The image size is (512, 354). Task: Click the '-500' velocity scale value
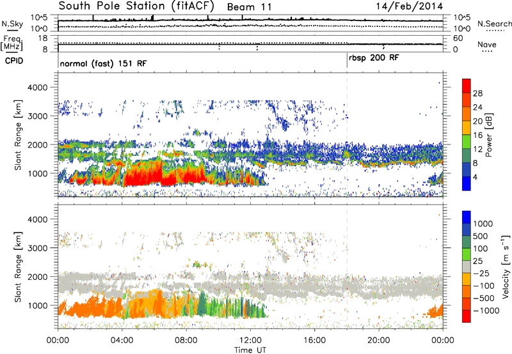483,298
